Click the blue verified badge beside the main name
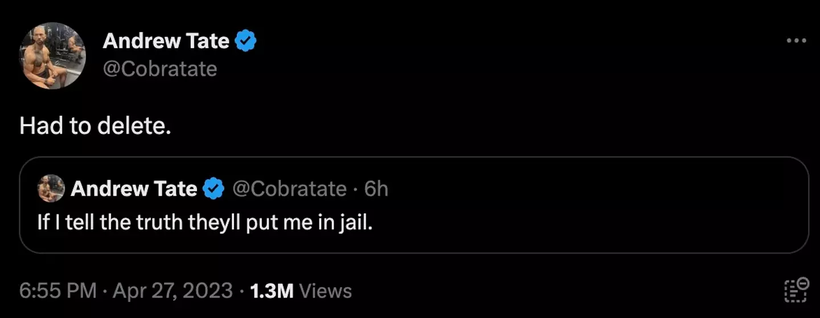820x318 pixels. [245, 42]
